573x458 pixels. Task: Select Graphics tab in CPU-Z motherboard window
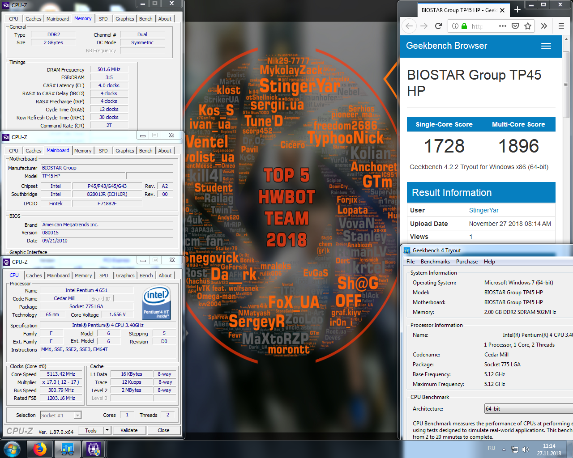(125, 151)
